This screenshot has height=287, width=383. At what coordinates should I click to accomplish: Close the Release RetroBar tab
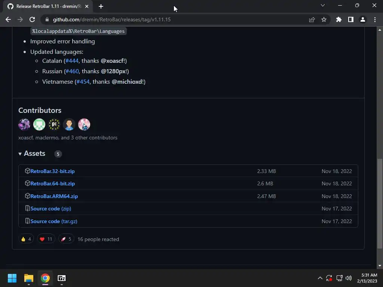(x=87, y=6)
